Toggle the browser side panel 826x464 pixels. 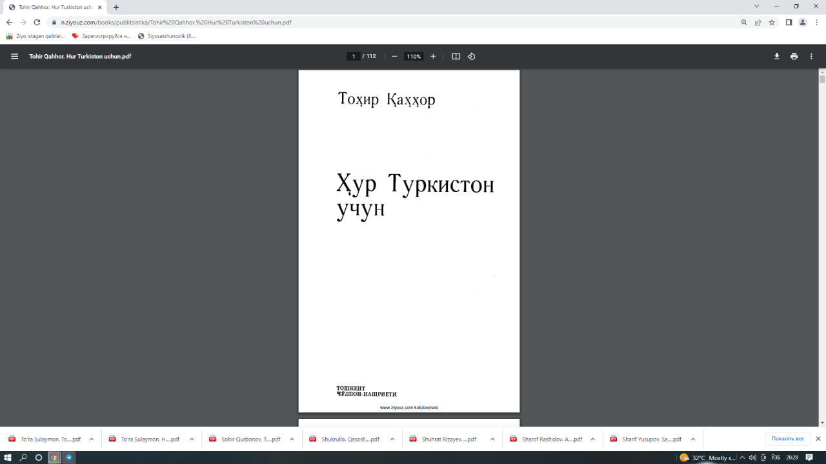789,22
